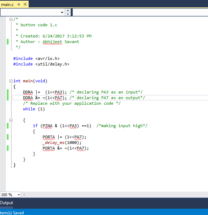
Task: Click the horizontal scrollbar left arrow
Action: [24, 195]
